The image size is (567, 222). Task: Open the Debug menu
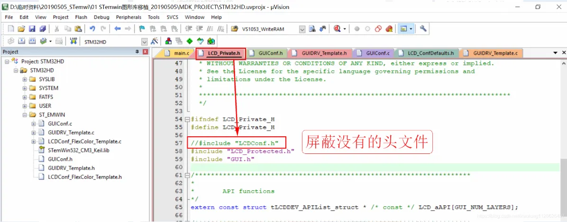tap(101, 17)
